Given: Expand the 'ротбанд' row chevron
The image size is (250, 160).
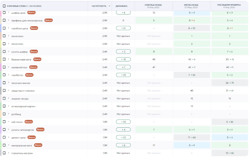Looking at the screenshot, I should [9, 114].
